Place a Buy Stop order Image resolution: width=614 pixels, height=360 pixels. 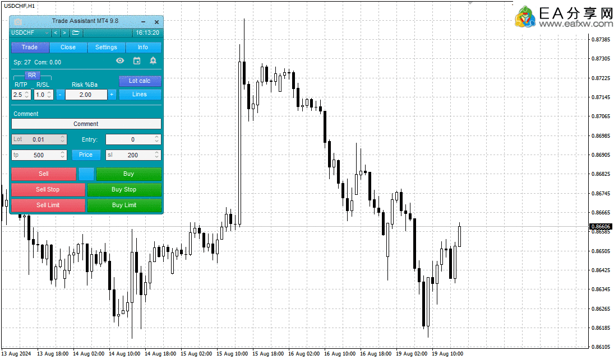(124, 190)
